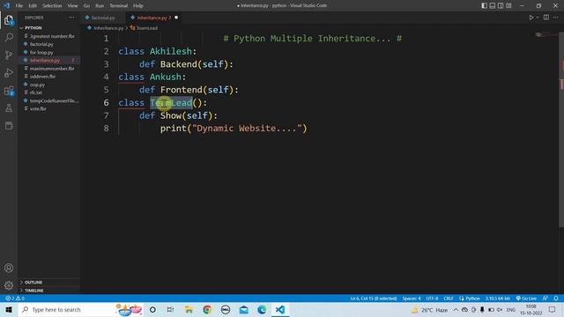This screenshot has height=317, width=564.
Task: Open the View menu
Action: coord(72,6)
